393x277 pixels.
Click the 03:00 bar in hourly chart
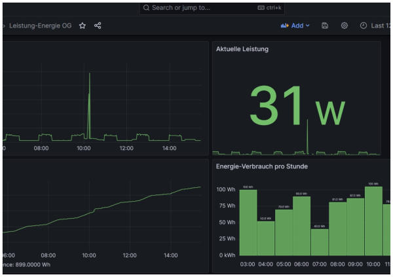[x=248, y=223]
